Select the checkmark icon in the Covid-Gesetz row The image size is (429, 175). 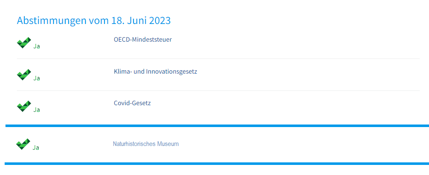24,106
